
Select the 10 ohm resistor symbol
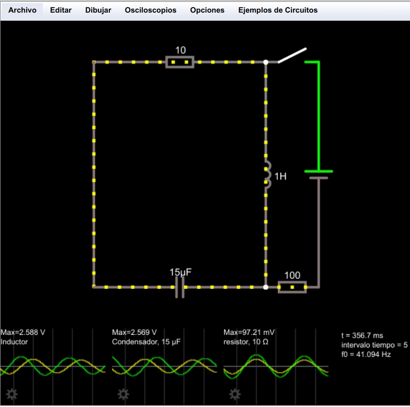180,62
